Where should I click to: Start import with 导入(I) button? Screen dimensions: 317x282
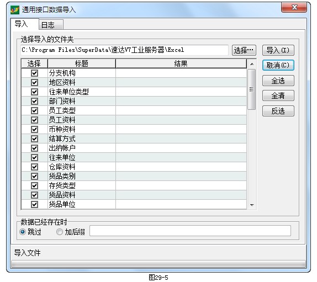pos(278,50)
